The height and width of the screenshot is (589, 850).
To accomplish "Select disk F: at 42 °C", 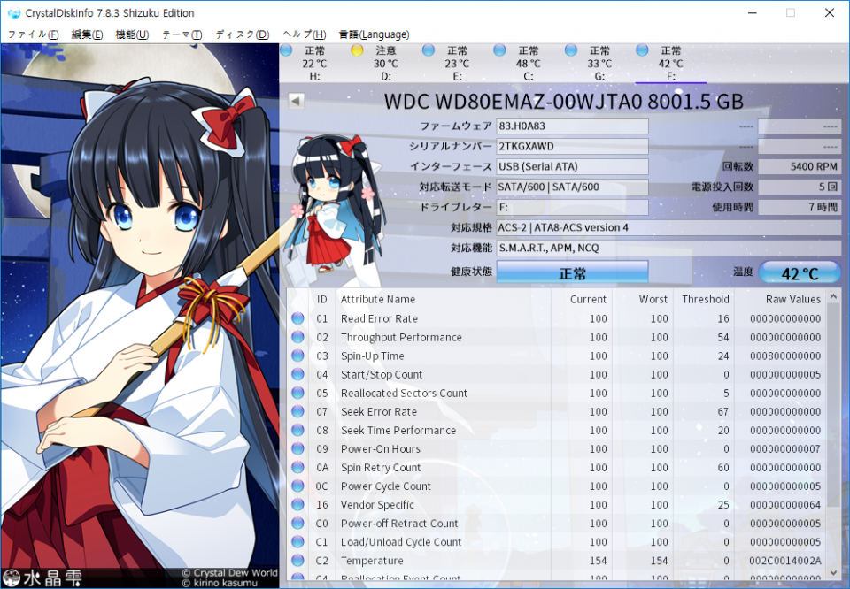I will (671, 64).
